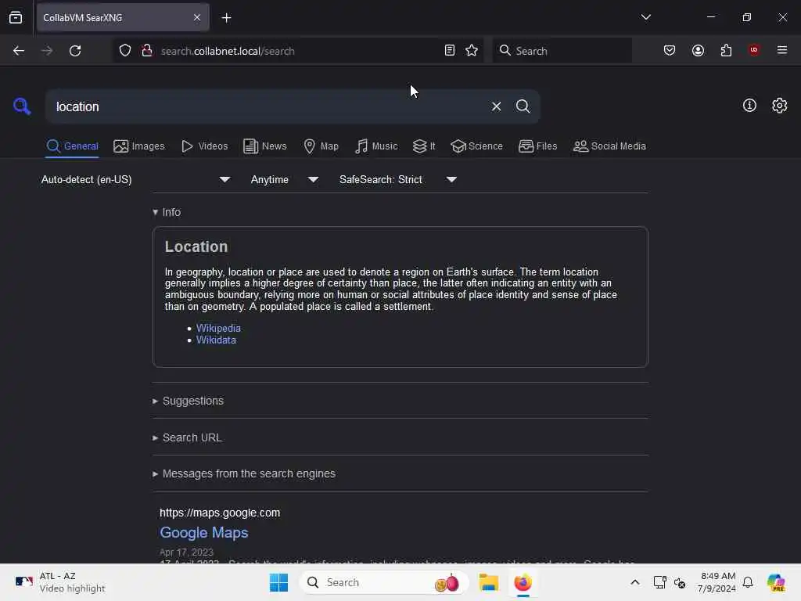
Task: Open notifications bell in taskbar
Action: (x=748, y=582)
